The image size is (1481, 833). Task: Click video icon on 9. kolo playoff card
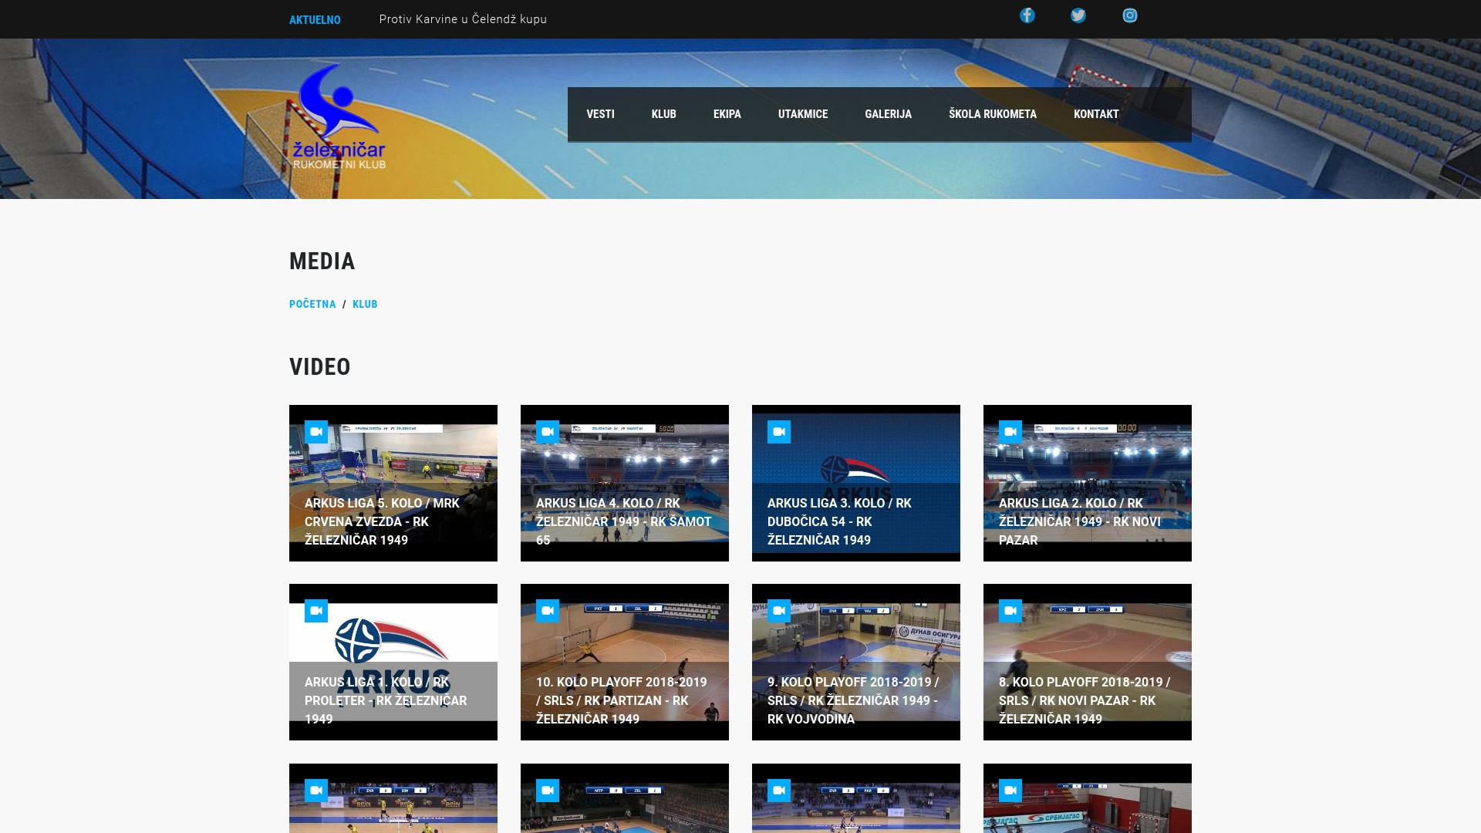[779, 611]
